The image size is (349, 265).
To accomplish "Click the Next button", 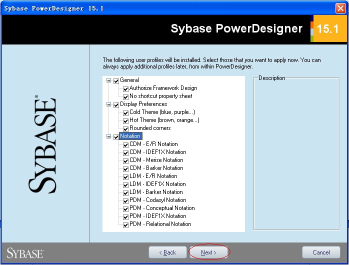I will (x=208, y=252).
